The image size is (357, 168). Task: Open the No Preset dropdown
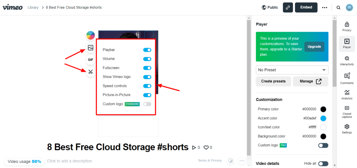(x=292, y=70)
